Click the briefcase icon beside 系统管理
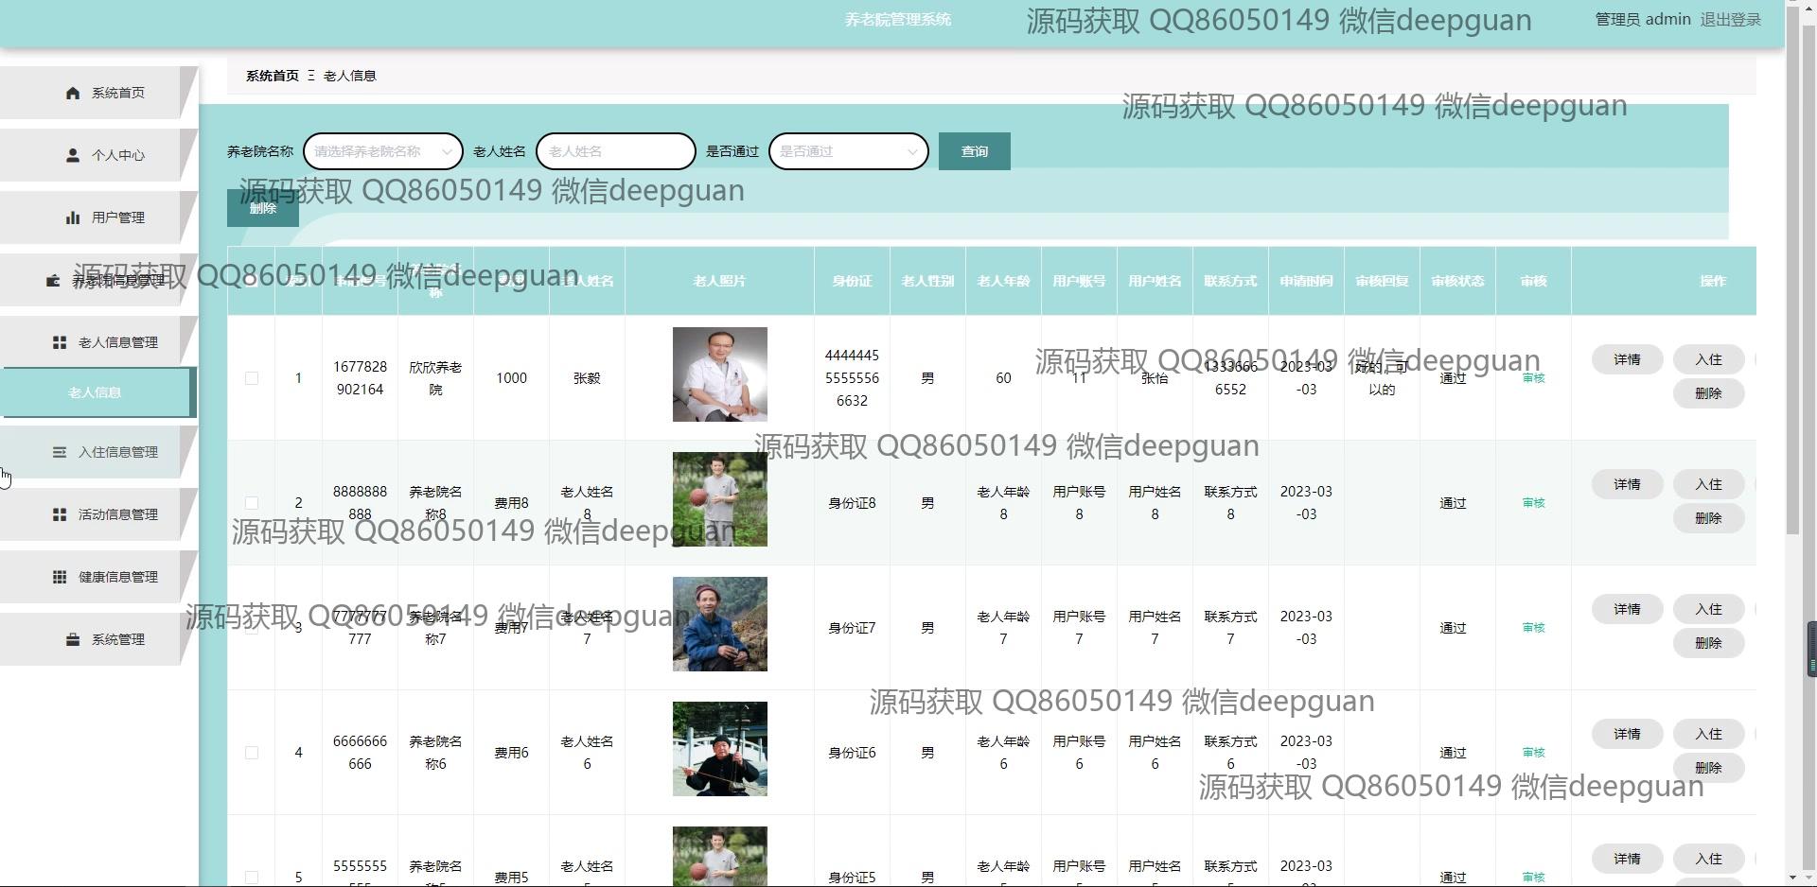1817x887 pixels. click(x=73, y=639)
